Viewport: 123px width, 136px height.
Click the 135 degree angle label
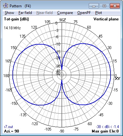click(x=22, y=36)
